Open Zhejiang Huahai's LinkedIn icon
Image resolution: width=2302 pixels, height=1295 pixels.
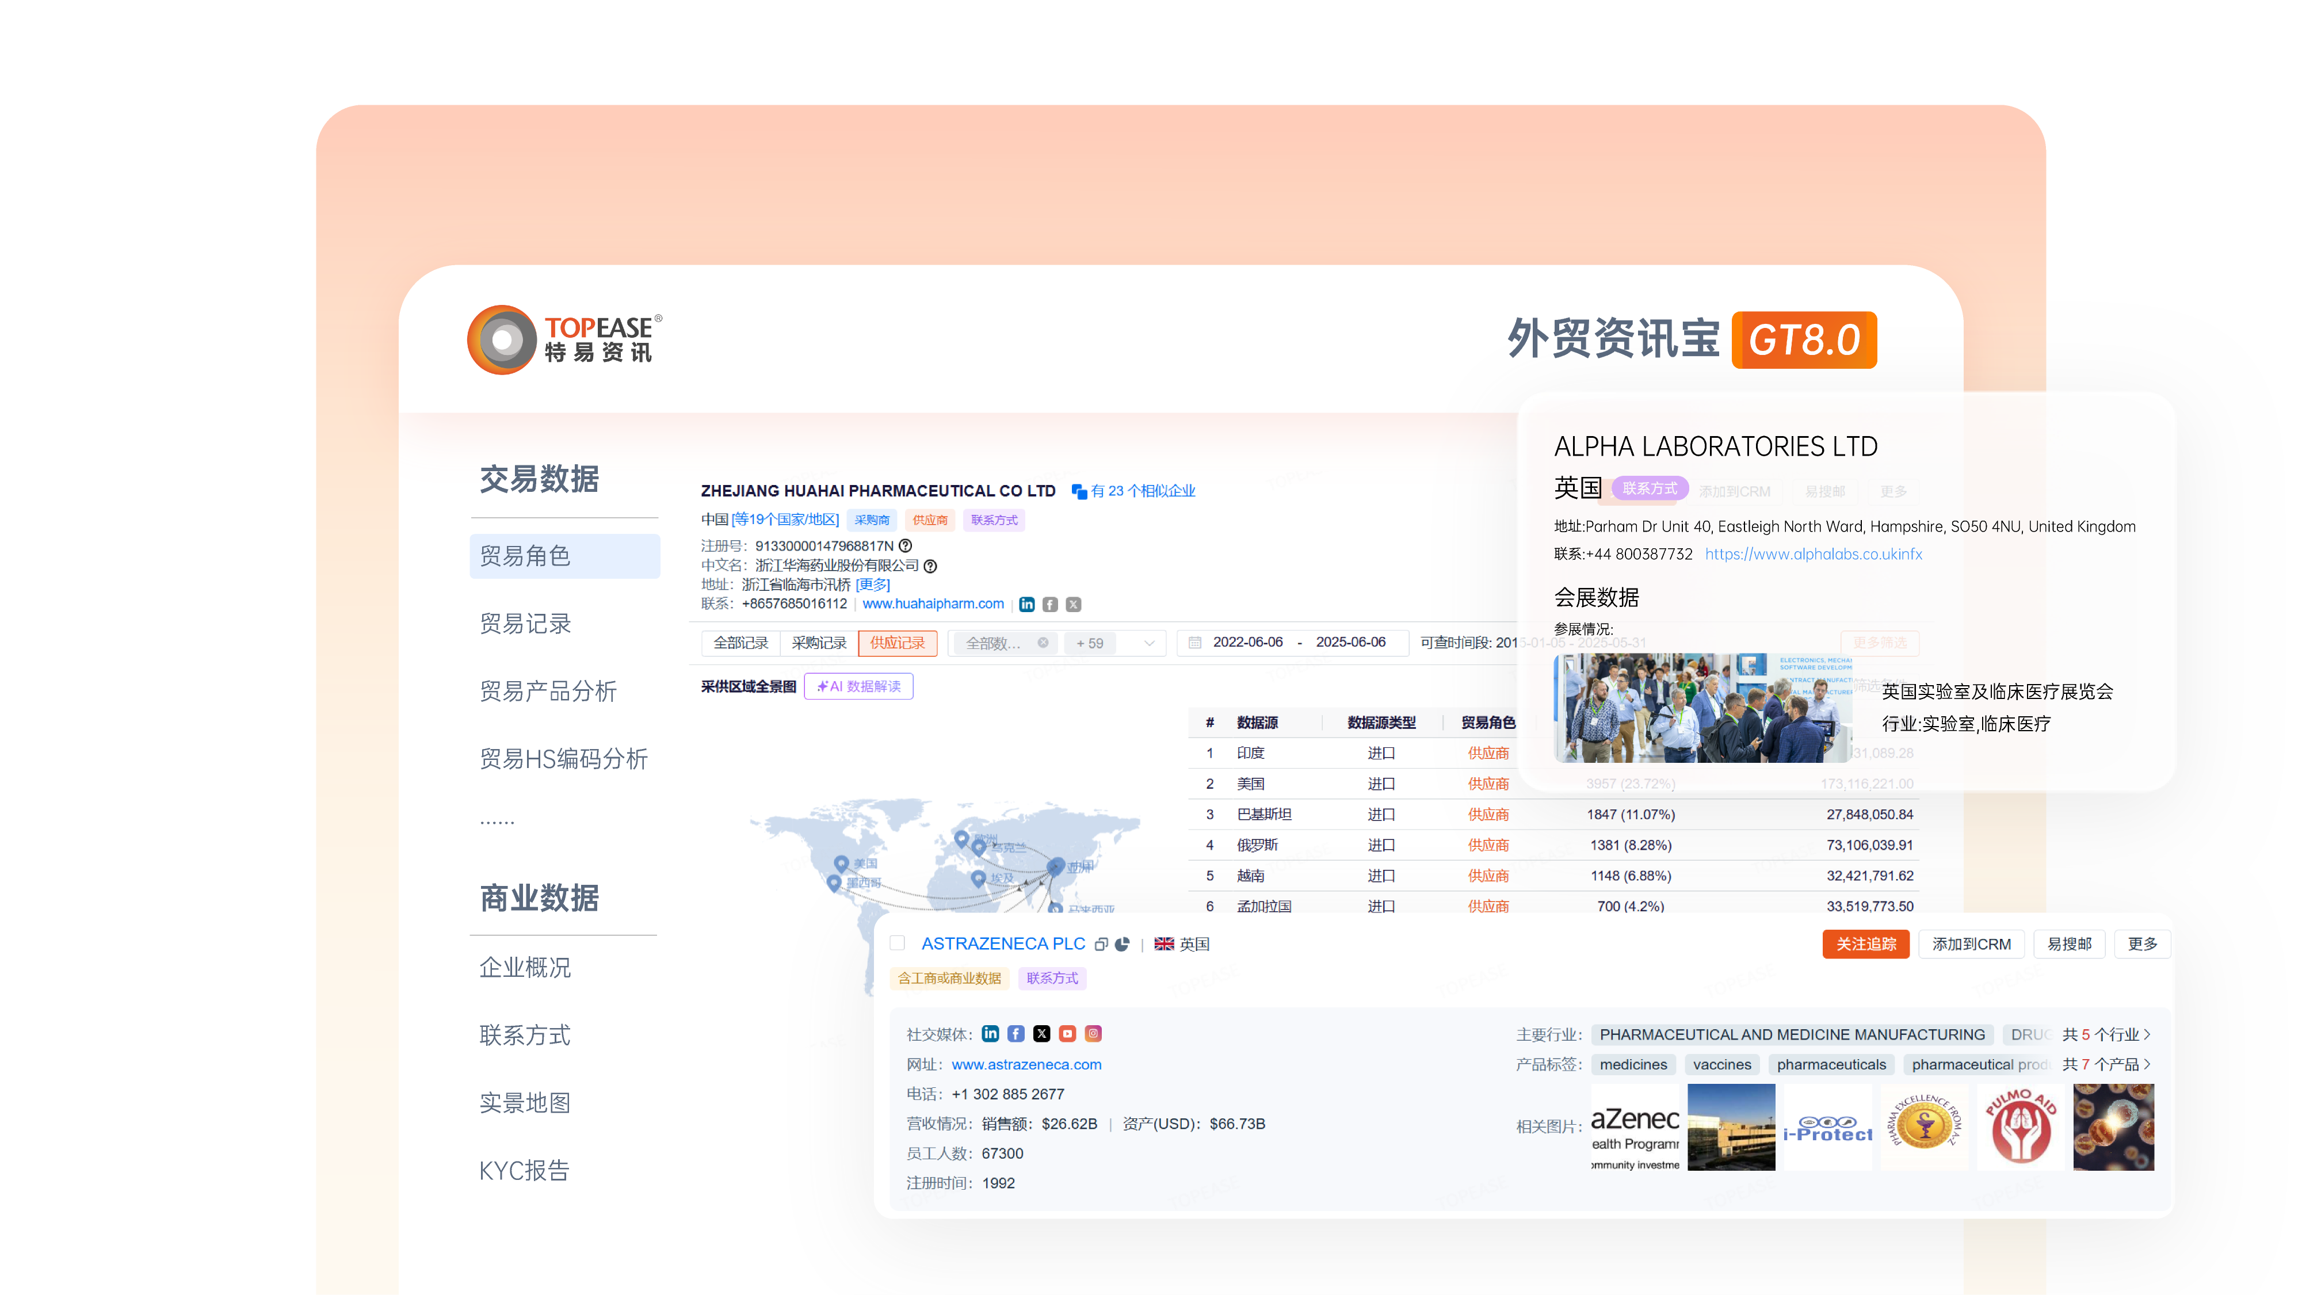1027,604
